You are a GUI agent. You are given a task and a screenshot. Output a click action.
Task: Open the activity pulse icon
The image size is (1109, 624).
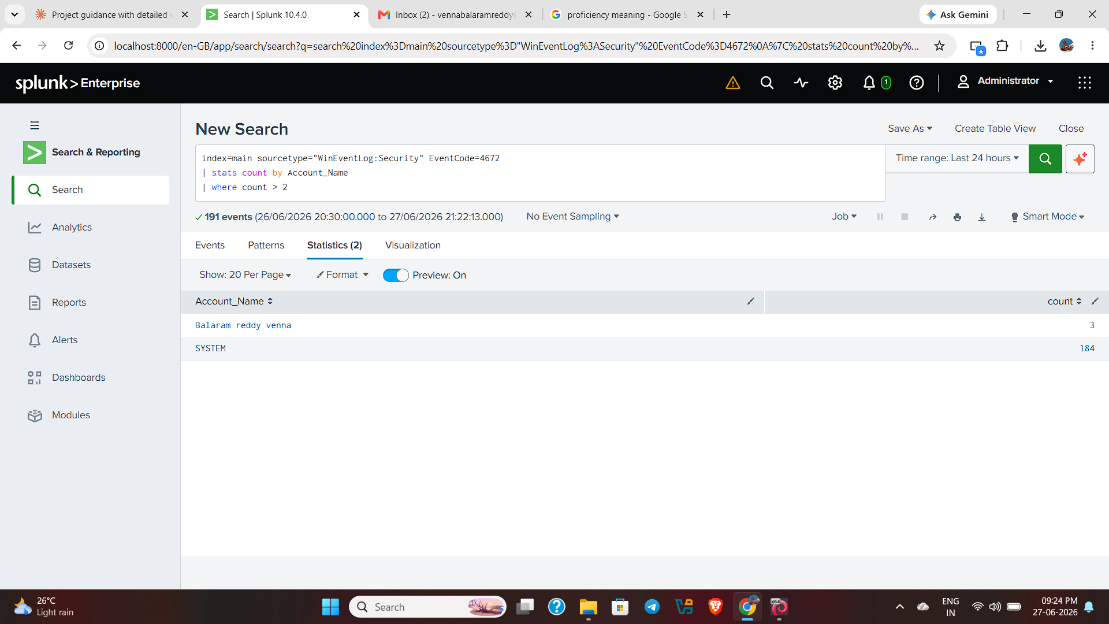pos(801,83)
